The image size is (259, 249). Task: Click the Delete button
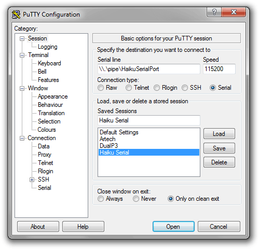(219, 162)
